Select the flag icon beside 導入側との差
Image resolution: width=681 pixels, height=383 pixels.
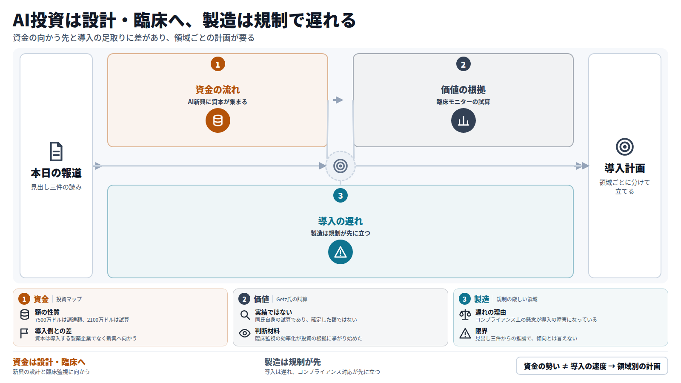pos(25,333)
